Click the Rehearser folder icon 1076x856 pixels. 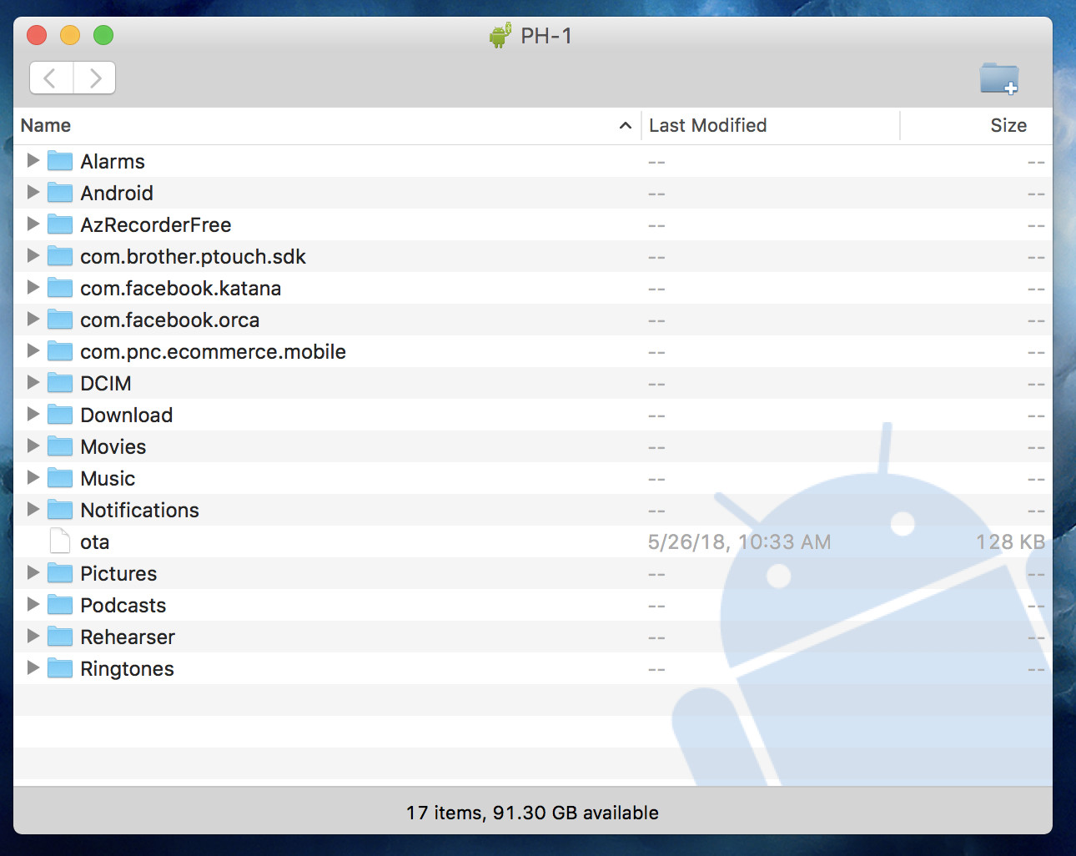tap(60, 636)
